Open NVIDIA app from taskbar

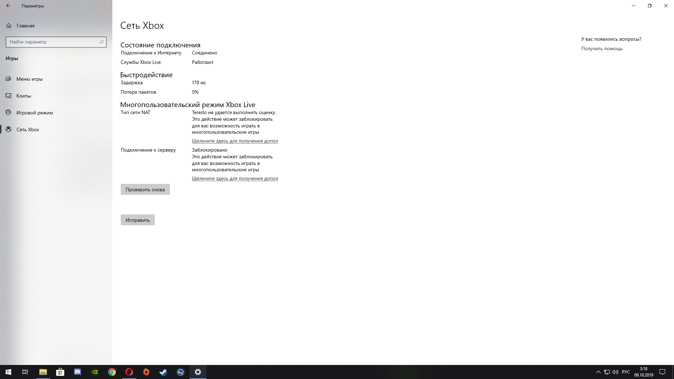tap(94, 372)
